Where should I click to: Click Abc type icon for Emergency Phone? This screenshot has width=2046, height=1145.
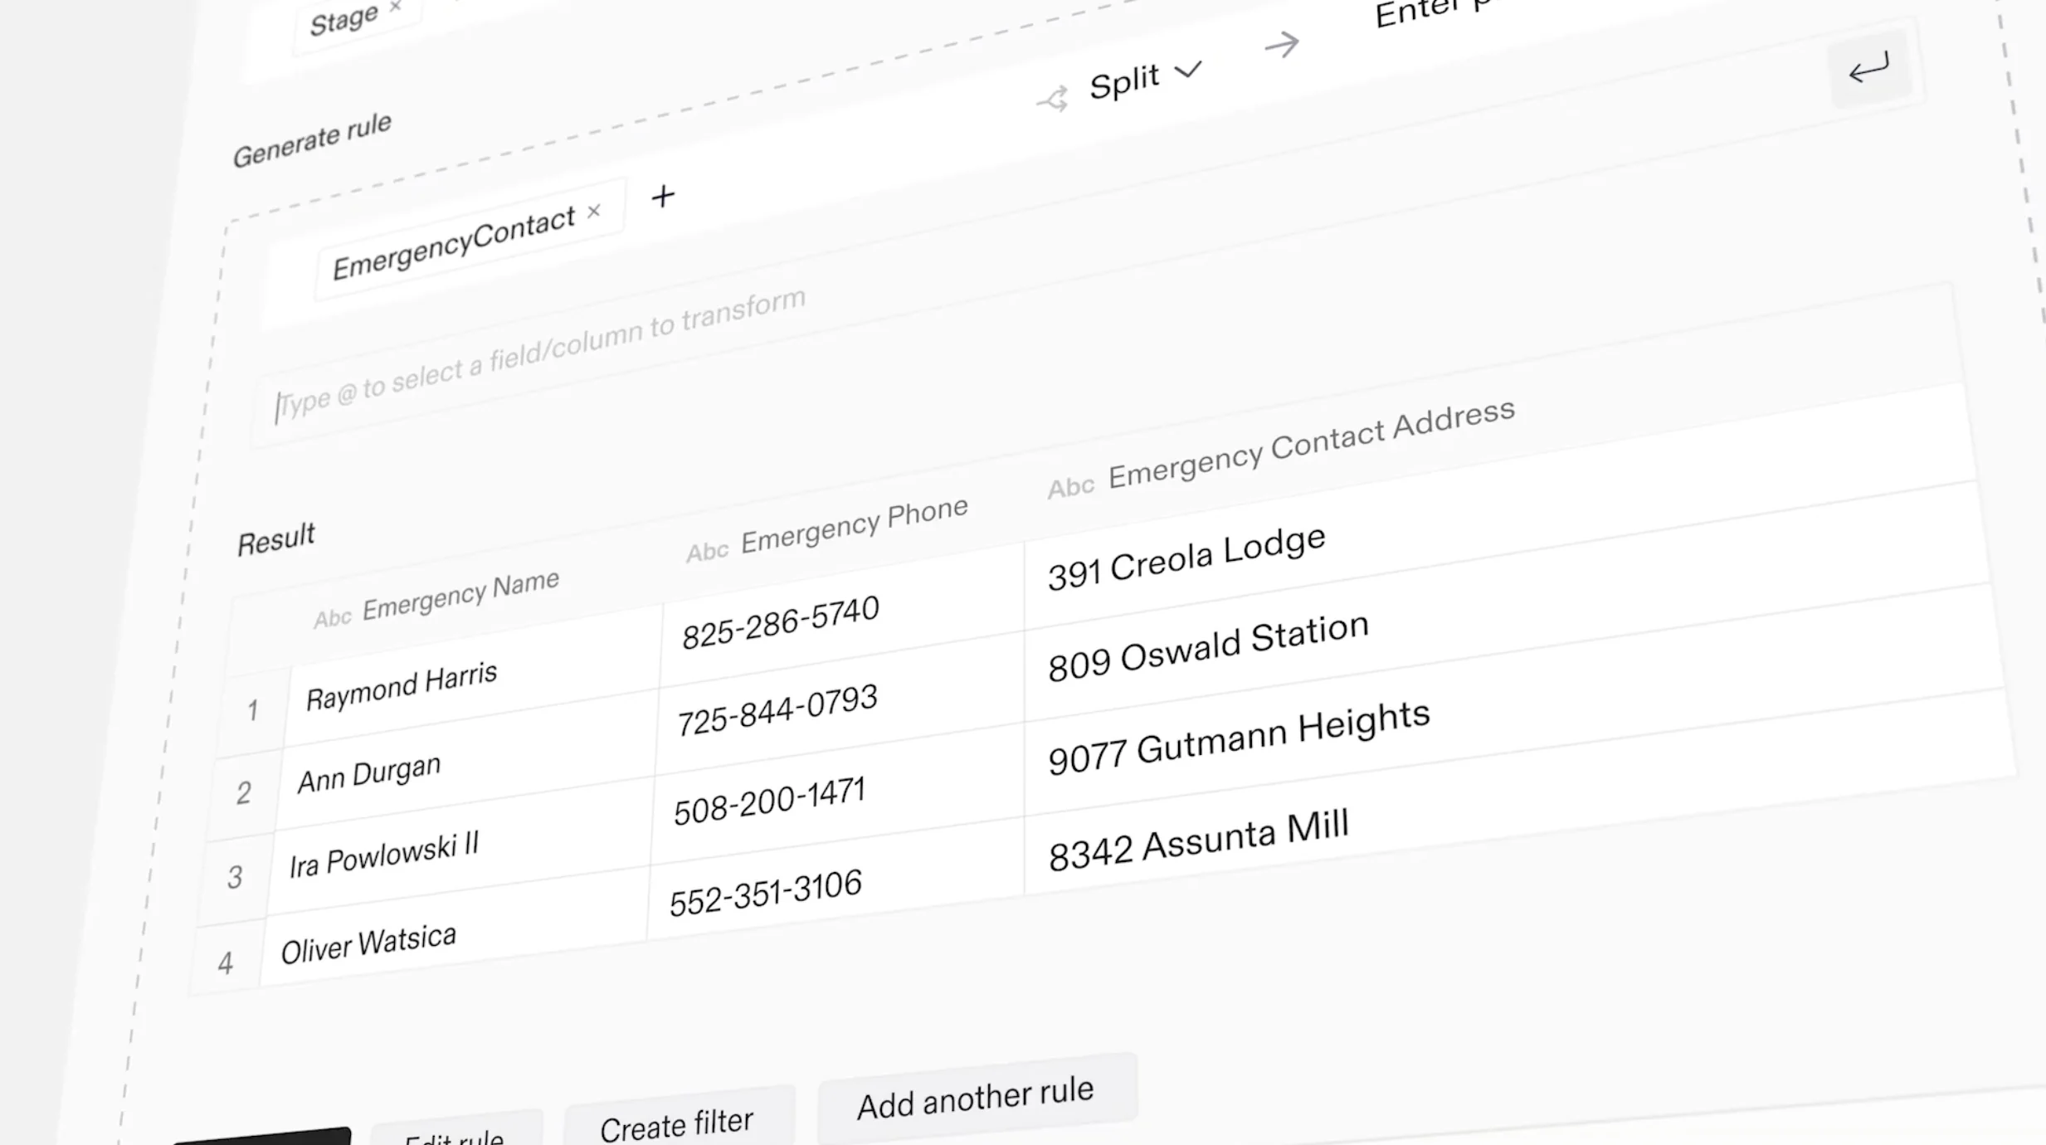click(x=707, y=551)
